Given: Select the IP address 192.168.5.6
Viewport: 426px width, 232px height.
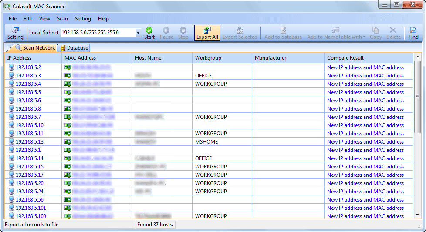Looking at the screenshot, I should tap(28, 101).
